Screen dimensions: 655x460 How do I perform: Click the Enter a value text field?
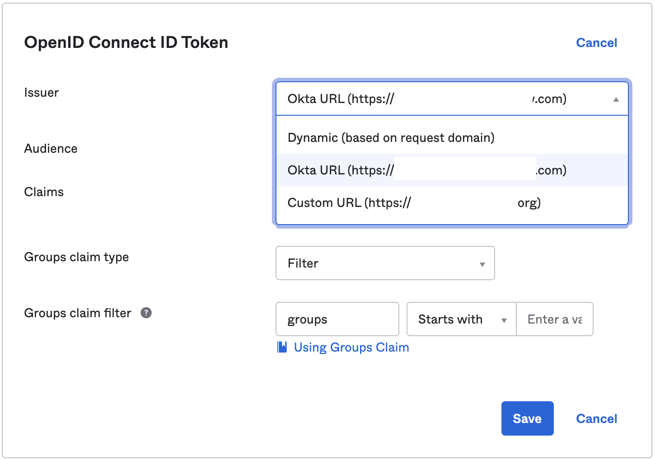pyautogui.click(x=554, y=319)
